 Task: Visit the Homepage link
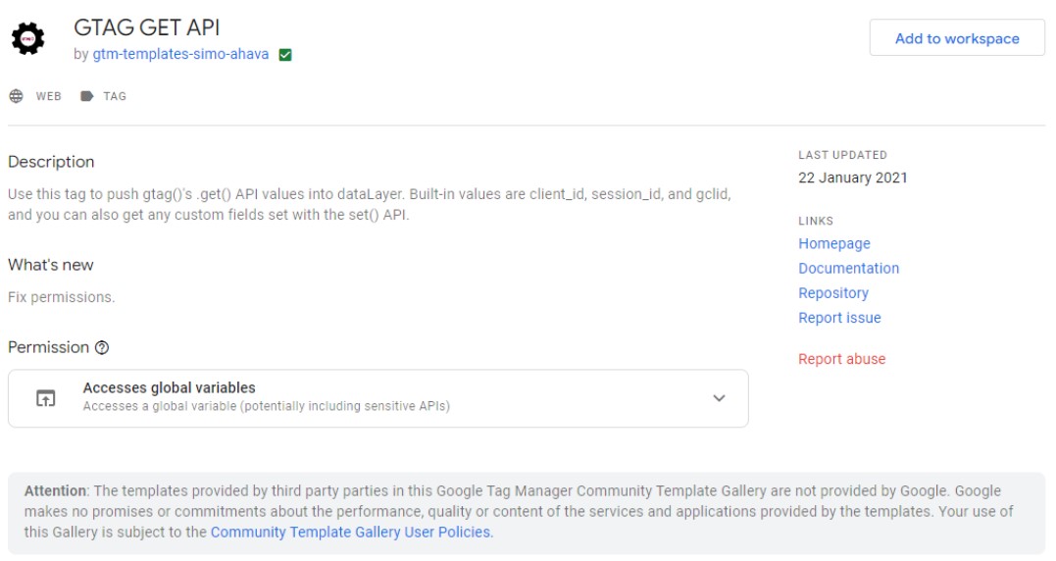(x=833, y=243)
